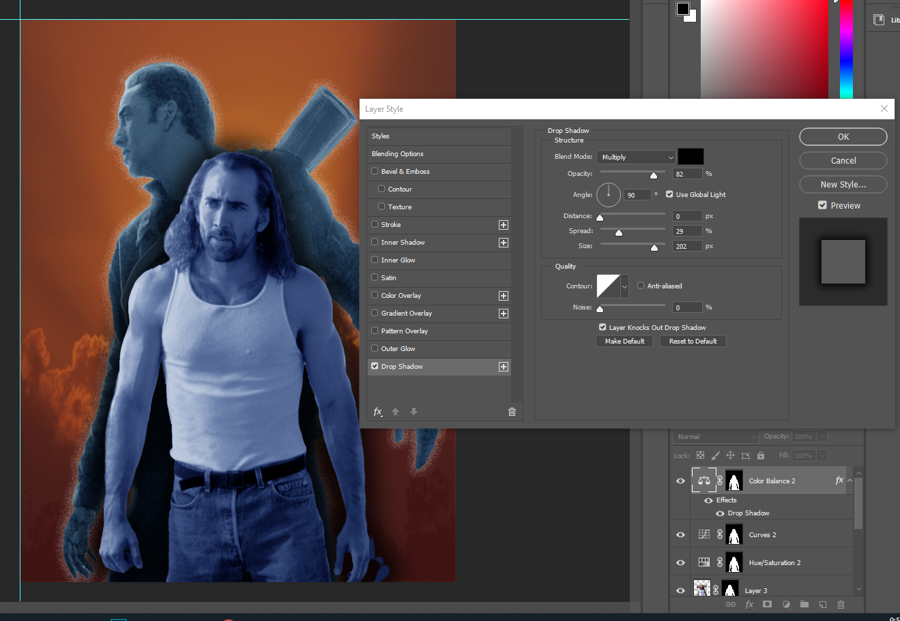Open the Blend Mode Multiply dropdown
Image resolution: width=900 pixels, height=621 pixels.
tap(636, 157)
